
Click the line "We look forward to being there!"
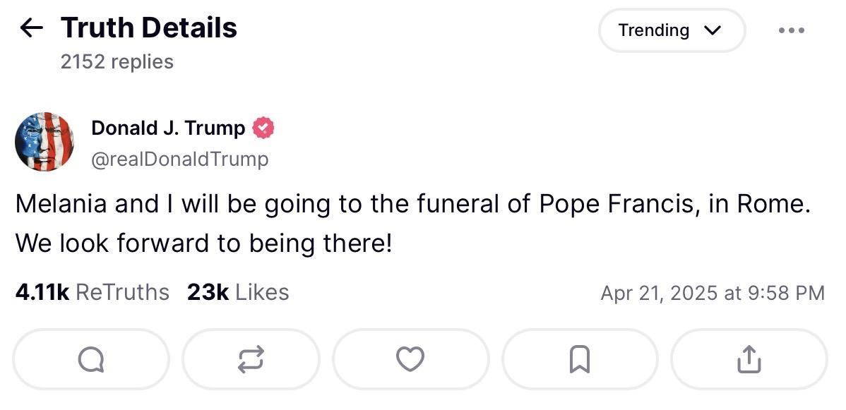click(x=203, y=244)
